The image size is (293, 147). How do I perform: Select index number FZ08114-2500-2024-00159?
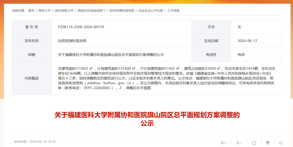tap(81, 27)
